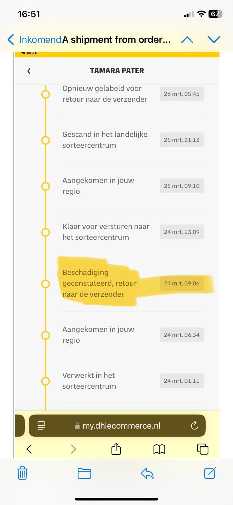Tap the Safari share icon
233x505 pixels.
pos(116,449)
